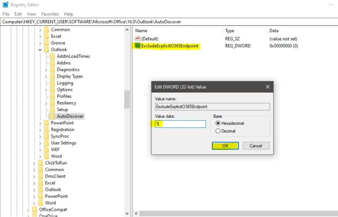This screenshot has width=338, height=217.
Task: Click the registry path address bar
Action: coord(169,22)
